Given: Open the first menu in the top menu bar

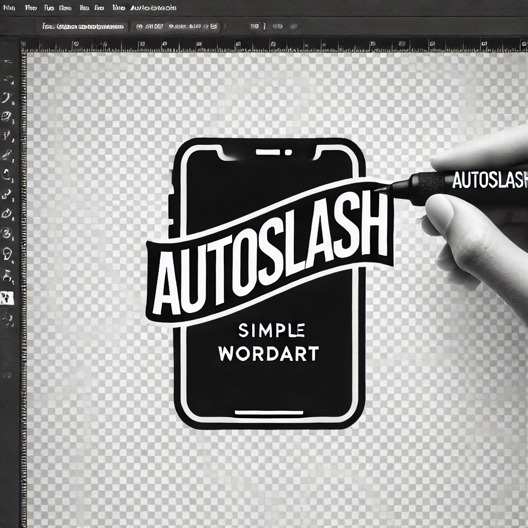Looking at the screenshot, I should 9,8.
